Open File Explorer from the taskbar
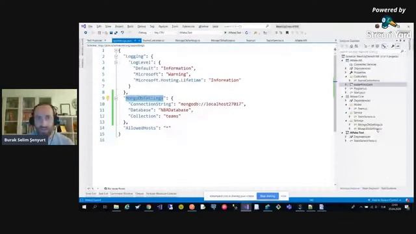The image size is (416, 234). [116, 207]
